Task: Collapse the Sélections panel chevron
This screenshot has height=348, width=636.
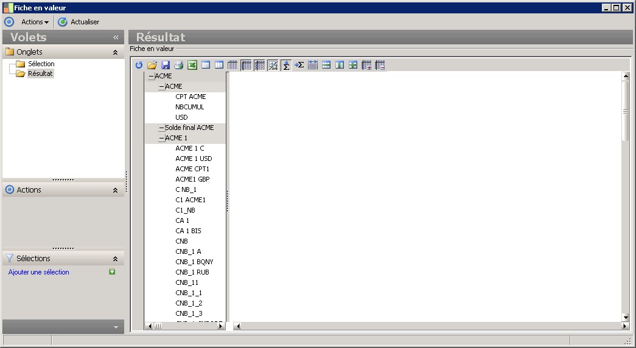Action: [115, 259]
